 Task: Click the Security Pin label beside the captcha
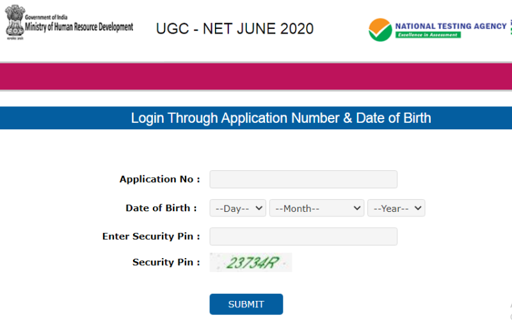pyautogui.click(x=166, y=262)
